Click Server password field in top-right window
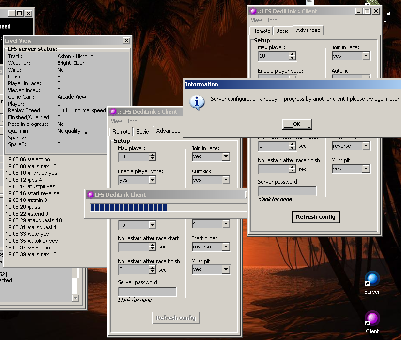The height and width of the screenshot is (340, 401). [x=287, y=191]
